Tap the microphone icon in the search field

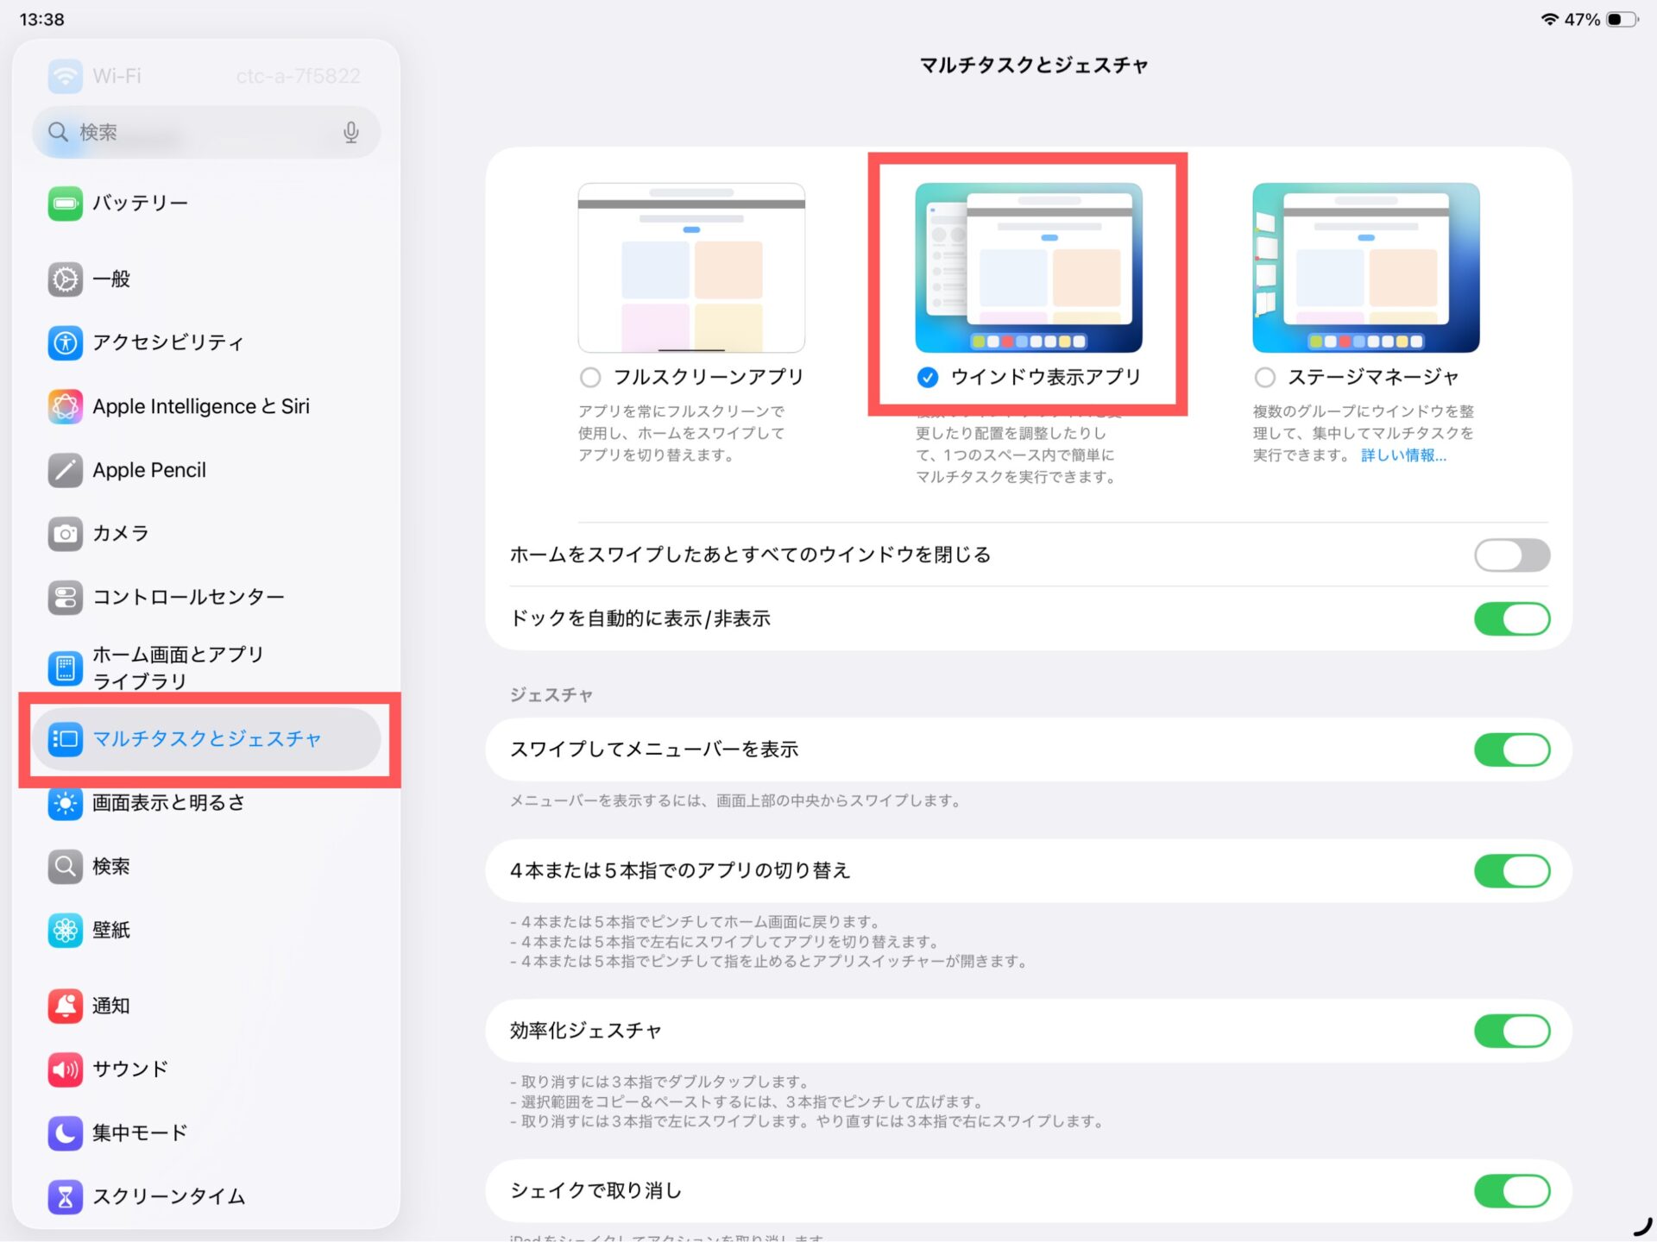350,132
